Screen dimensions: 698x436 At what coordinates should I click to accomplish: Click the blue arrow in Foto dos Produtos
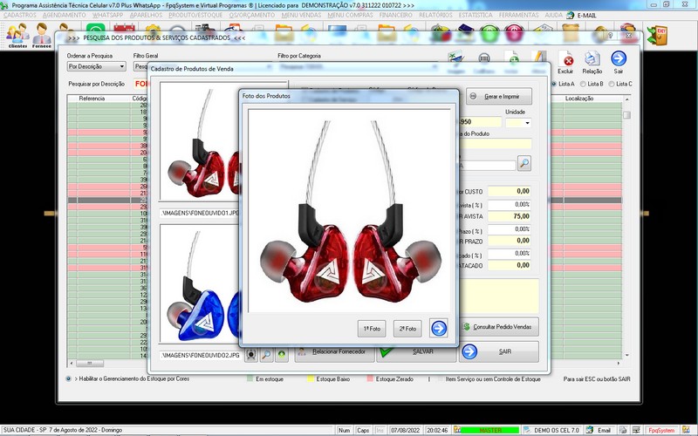tap(439, 329)
